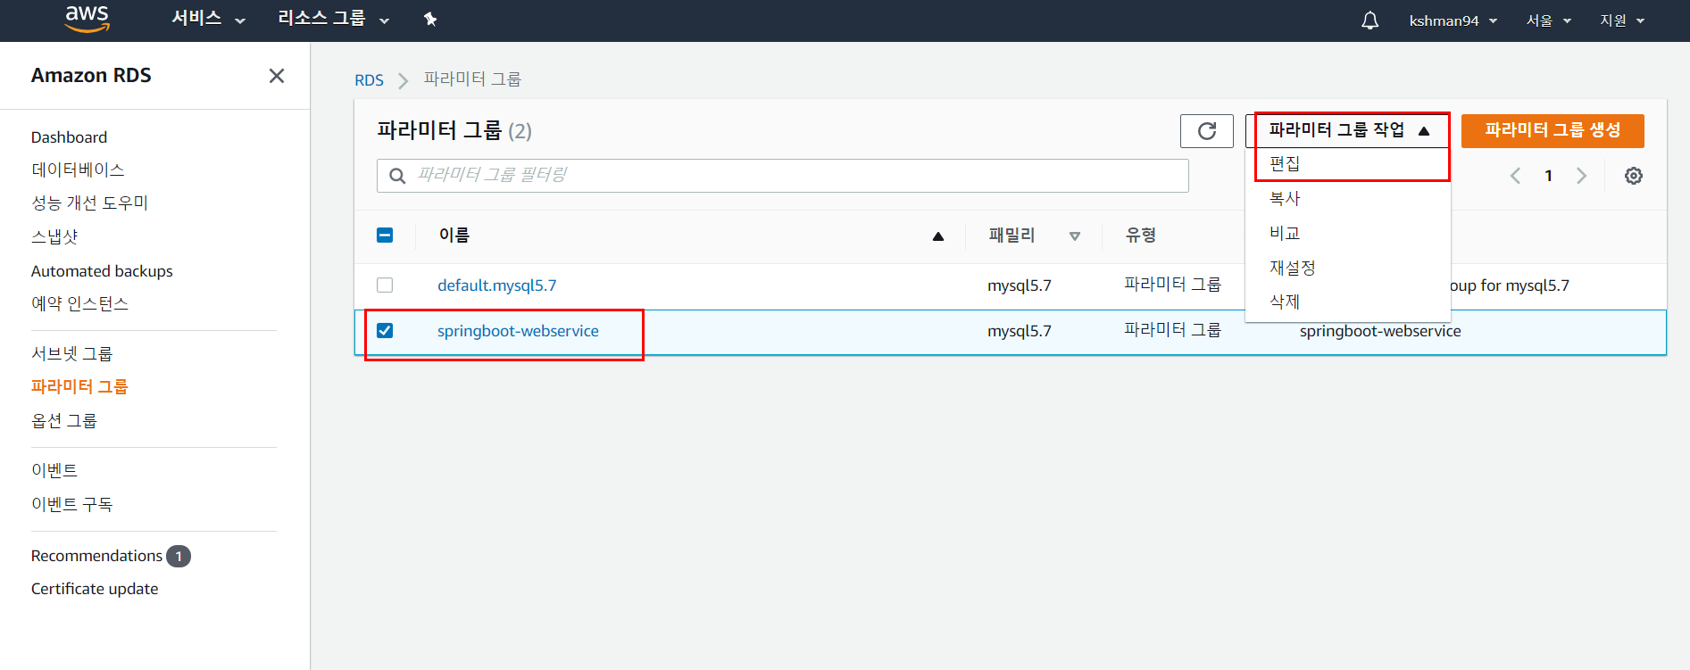The width and height of the screenshot is (1690, 670).
Task: Open 성능 개선 도우미 in sidebar
Action: 89,203
